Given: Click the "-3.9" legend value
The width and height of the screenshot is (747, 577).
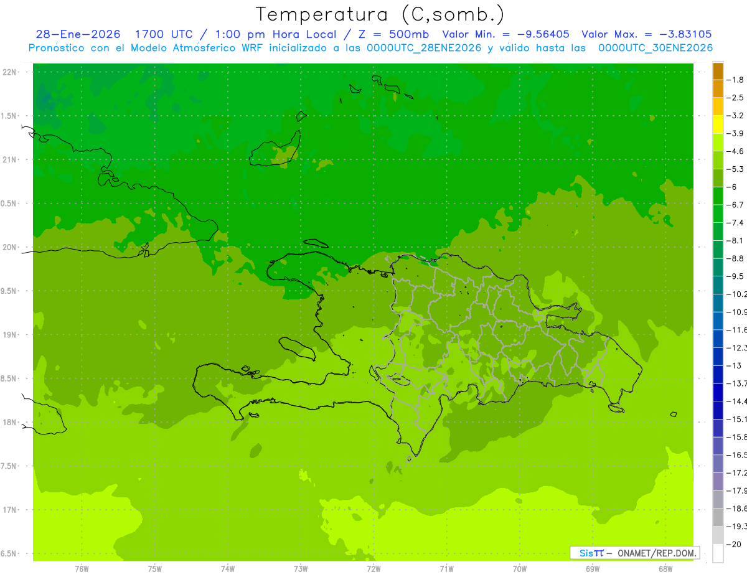Looking at the screenshot, I should tap(735, 133).
